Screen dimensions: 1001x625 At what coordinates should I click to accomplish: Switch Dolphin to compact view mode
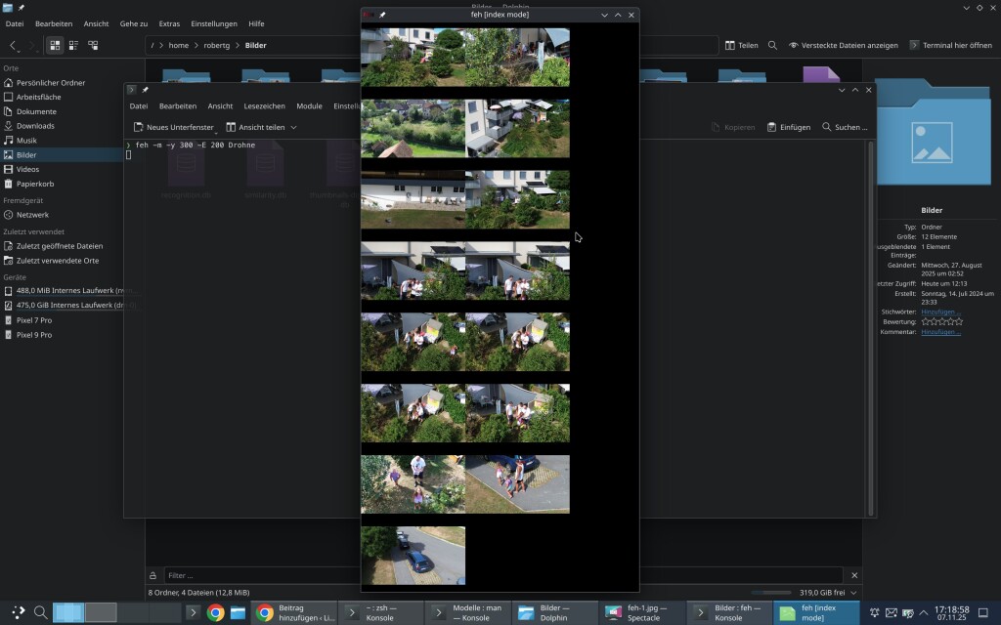click(x=74, y=45)
